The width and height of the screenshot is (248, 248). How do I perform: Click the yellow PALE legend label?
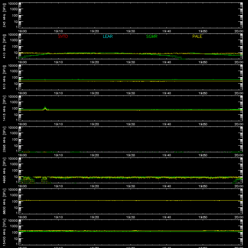click(197, 36)
